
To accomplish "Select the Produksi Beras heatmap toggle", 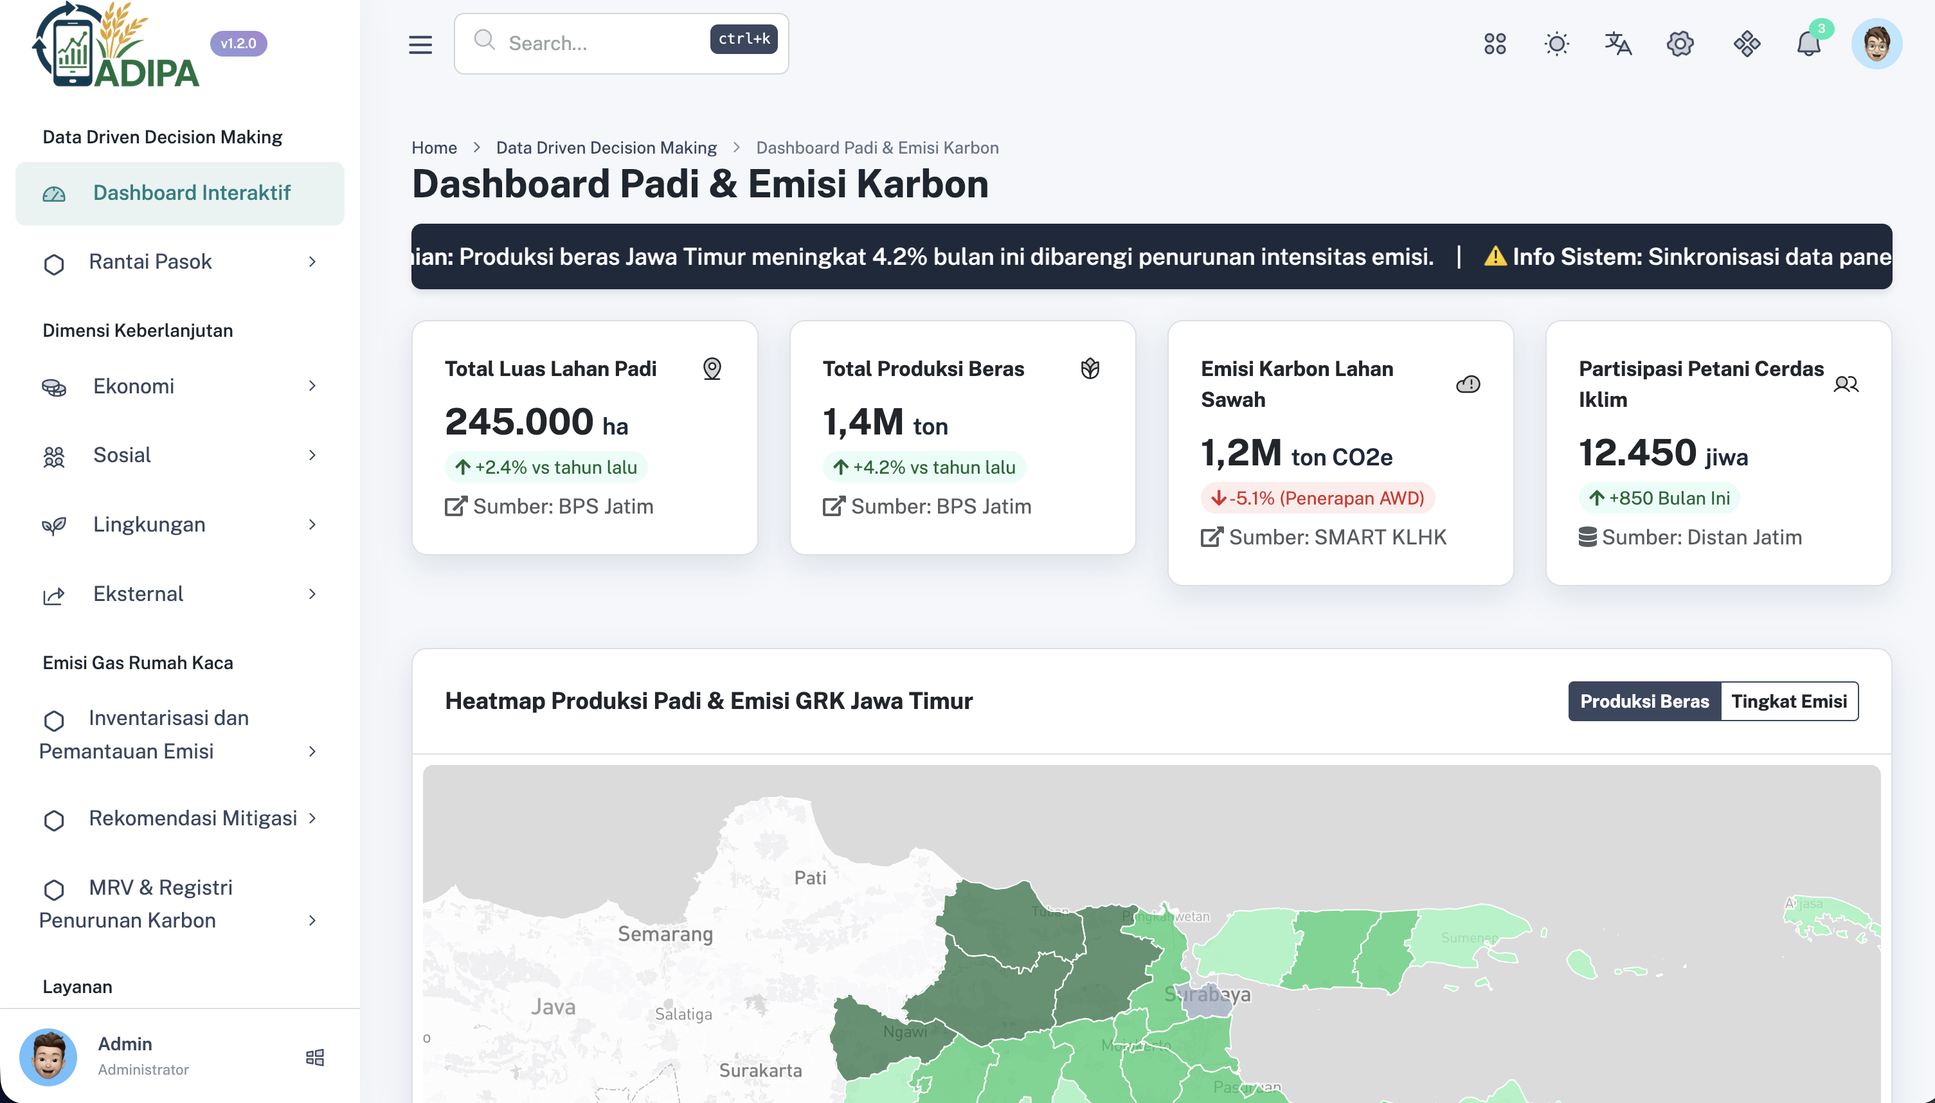I will click(1644, 701).
